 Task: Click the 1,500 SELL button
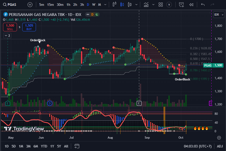click(x=10, y=27)
